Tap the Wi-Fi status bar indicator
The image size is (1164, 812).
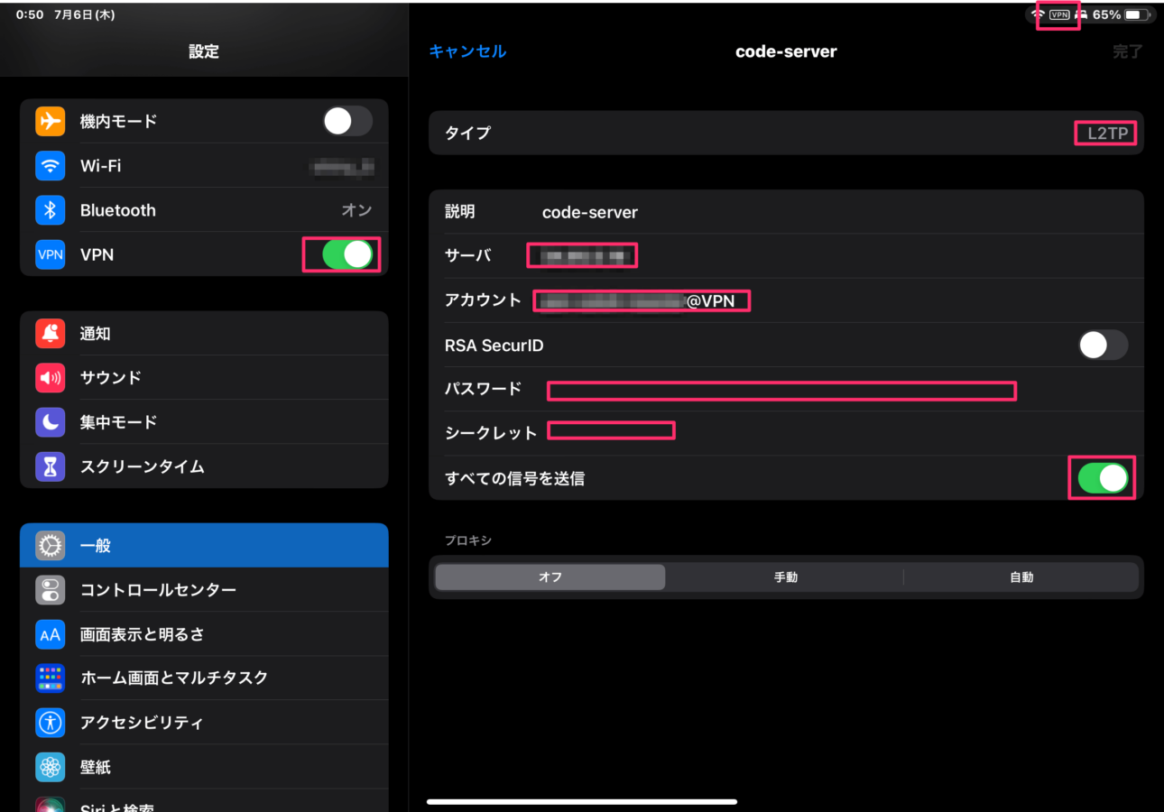coord(1038,14)
